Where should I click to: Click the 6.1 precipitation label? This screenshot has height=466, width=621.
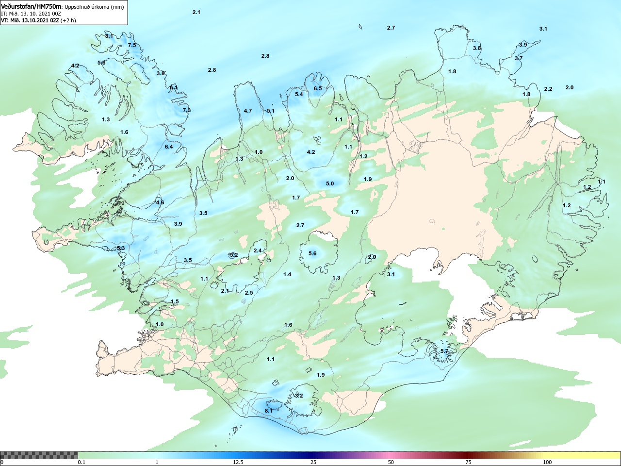pyautogui.click(x=174, y=87)
